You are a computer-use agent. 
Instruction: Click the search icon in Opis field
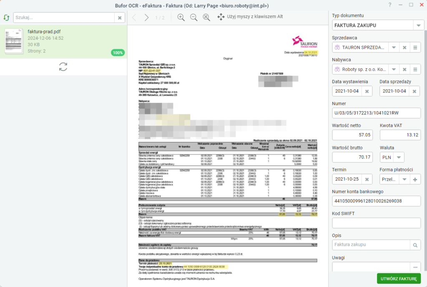coord(415,245)
